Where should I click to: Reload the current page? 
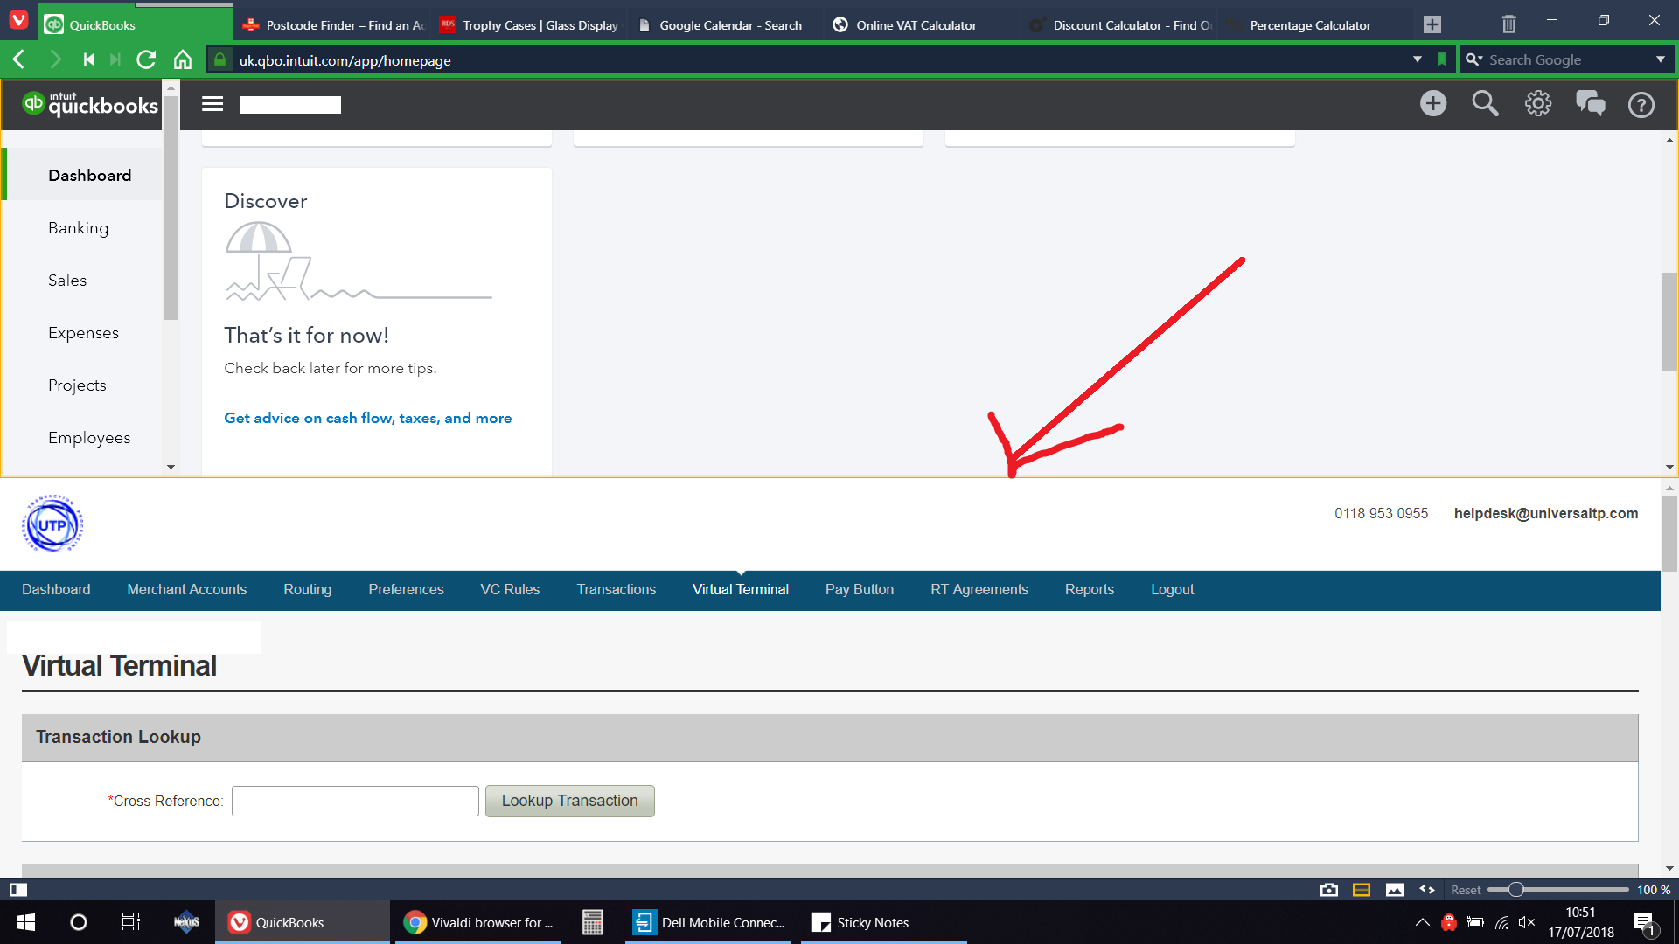pyautogui.click(x=146, y=59)
